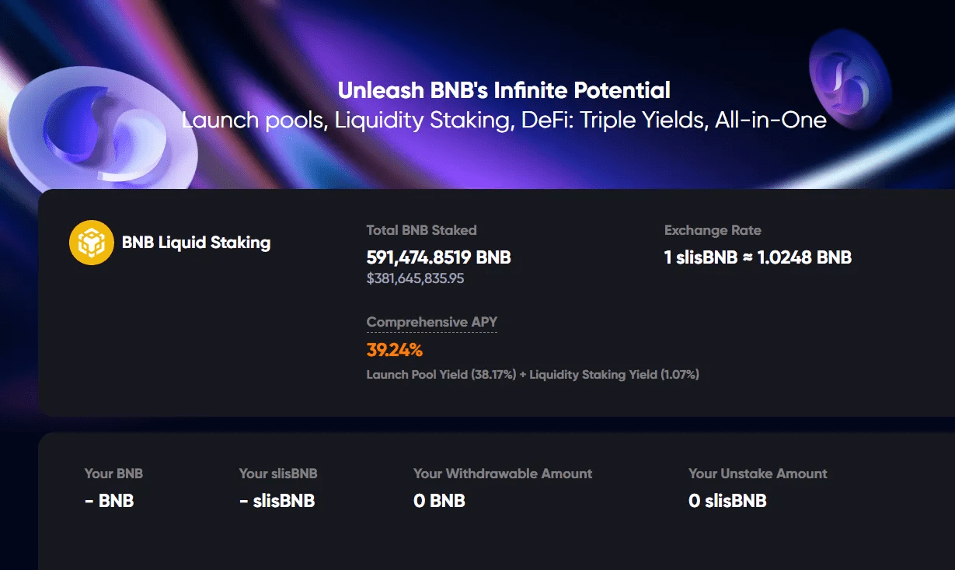Click the Your BNB label
Image resolution: width=955 pixels, height=570 pixels.
click(x=113, y=474)
